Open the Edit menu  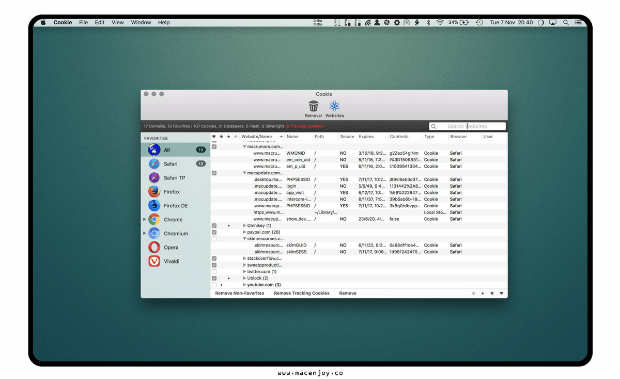[x=100, y=23]
